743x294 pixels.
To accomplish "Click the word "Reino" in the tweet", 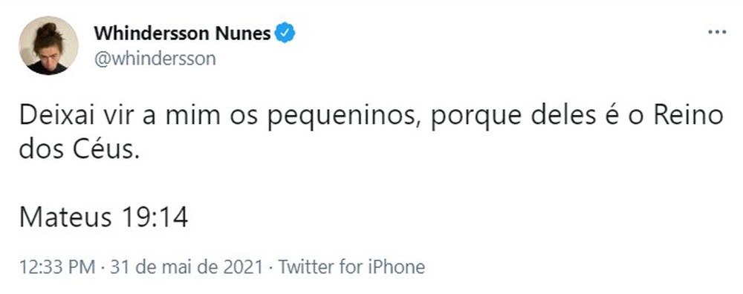I will tap(689, 116).
